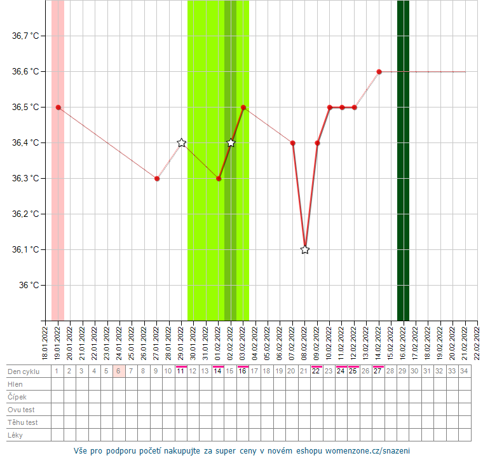This screenshot has height=458, width=483.
Task: Click the 36,2 °C axis label
Action: [25, 214]
